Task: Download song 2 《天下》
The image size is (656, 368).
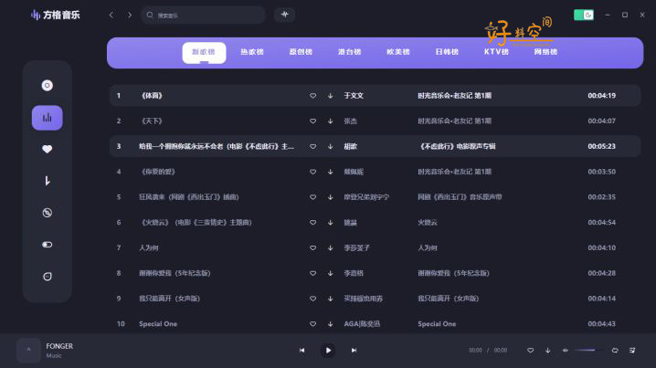Action: (331, 121)
